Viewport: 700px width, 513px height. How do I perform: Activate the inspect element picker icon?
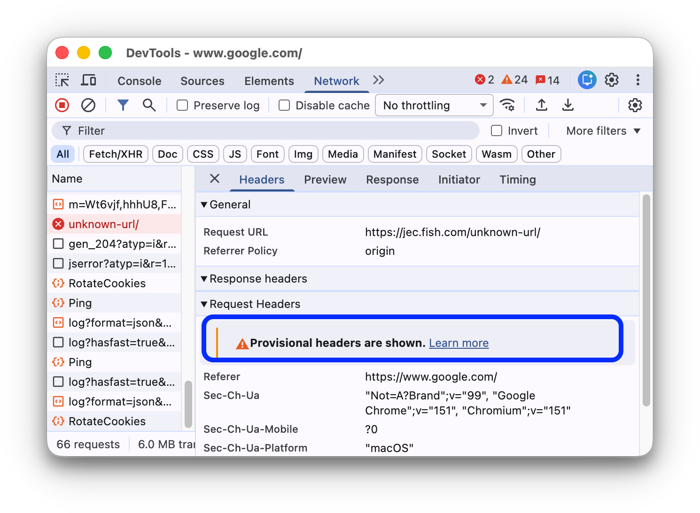pyautogui.click(x=62, y=80)
